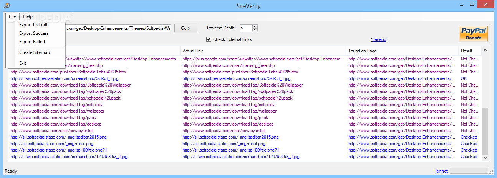
Task: Open the Help menu
Action: 28,16
